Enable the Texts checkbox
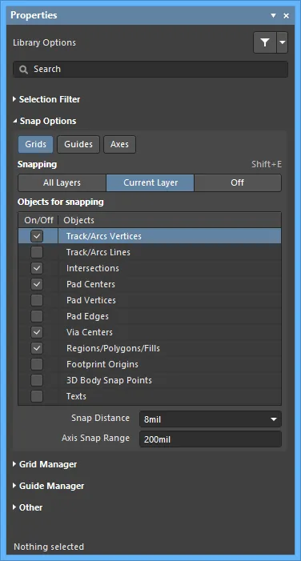This screenshot has height=561, width=301. tap(37, 396)
